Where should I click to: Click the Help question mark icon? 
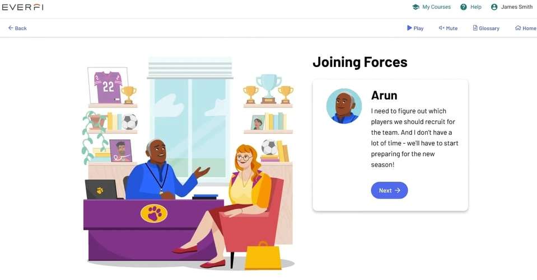tap(464, 7)
